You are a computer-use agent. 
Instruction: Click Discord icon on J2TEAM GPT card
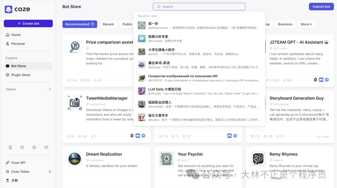(x=321, y=80)
